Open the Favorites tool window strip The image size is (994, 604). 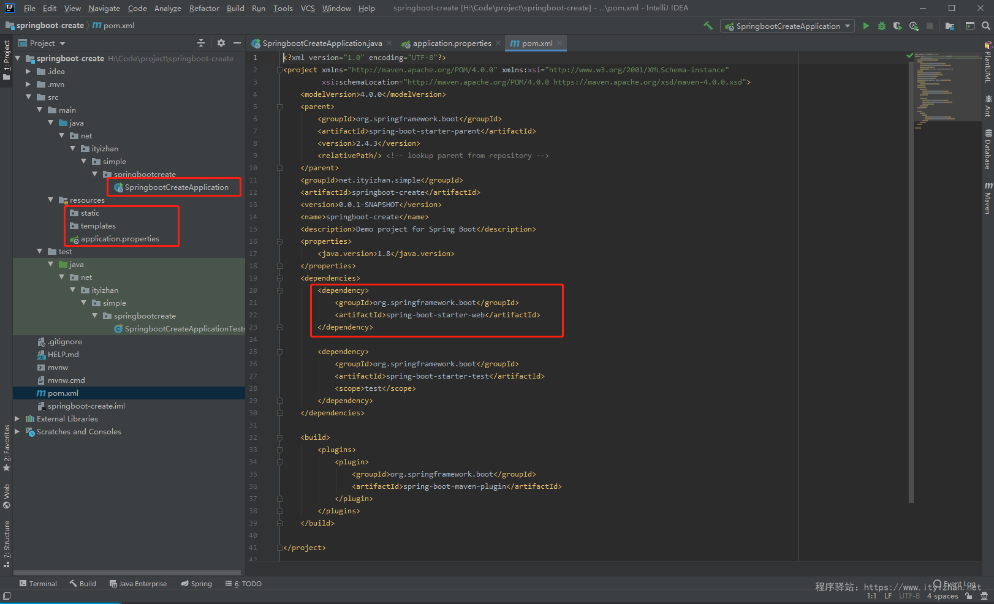pos(6,447)
